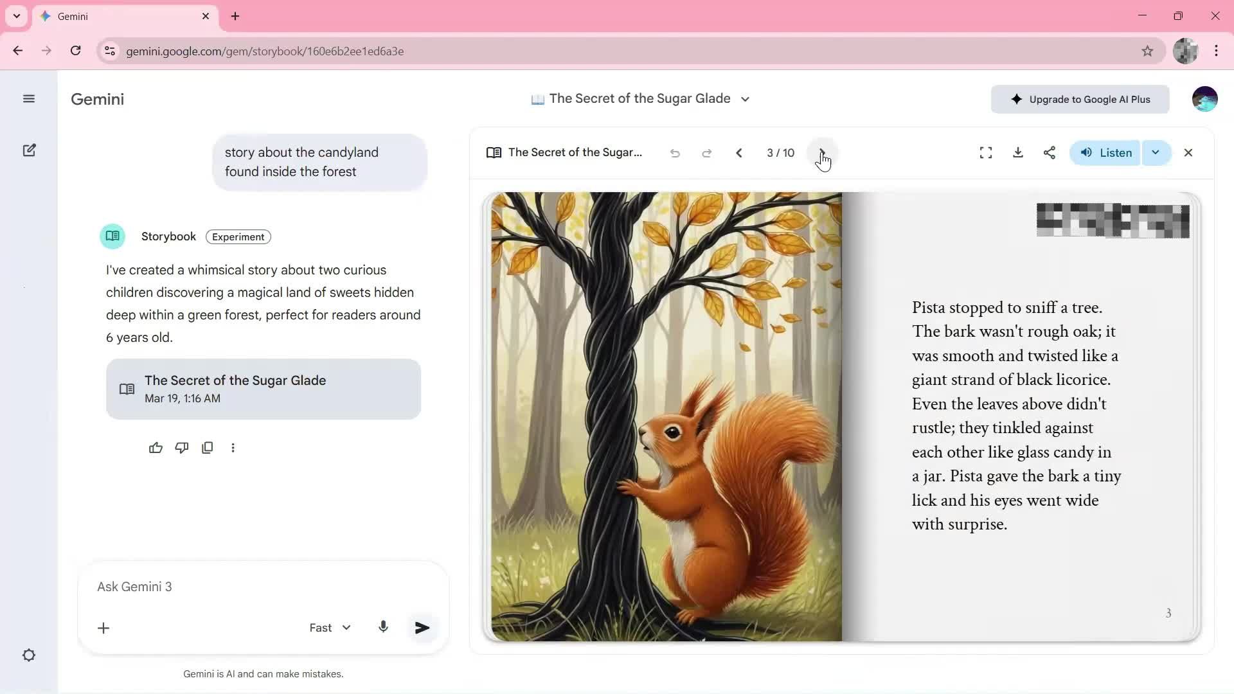The height and width of the screenshot is (694, 1234).
Task: Focus the Ask Gemini 3 input
Action: (x=257, y=587)
